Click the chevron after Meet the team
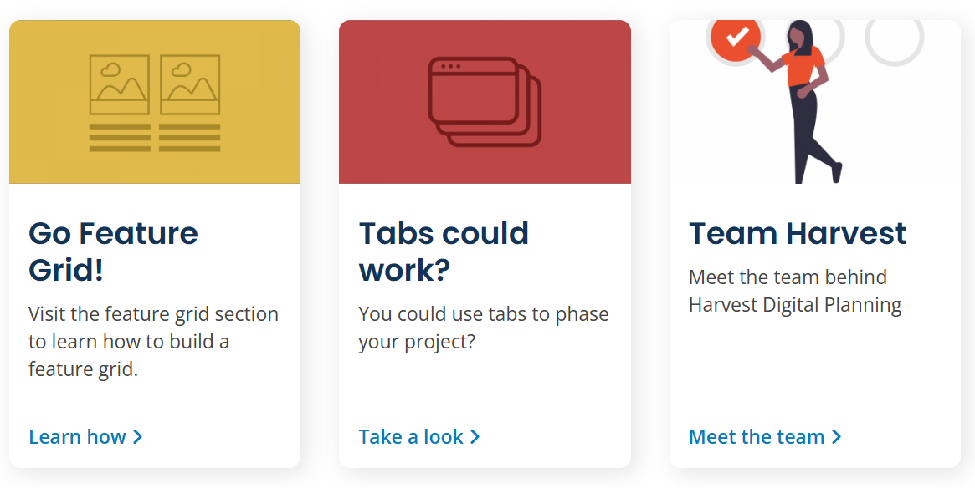Screen dimensions: 975x488 coord(837,436)
